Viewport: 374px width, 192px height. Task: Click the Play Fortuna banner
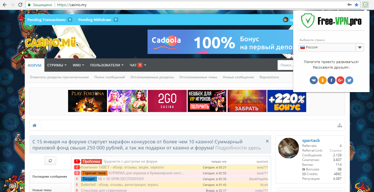click(x=88, y=101)
